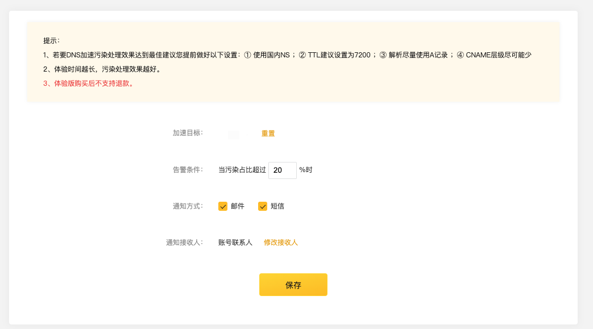Viewport: 593px width, 329px height.
Task: Click the 邮件 text label
Action: [x=238, y=206]
